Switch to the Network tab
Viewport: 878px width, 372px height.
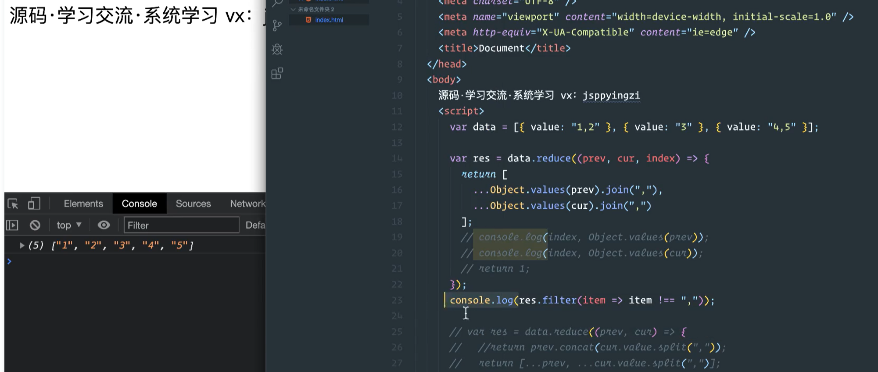(248, 204)
